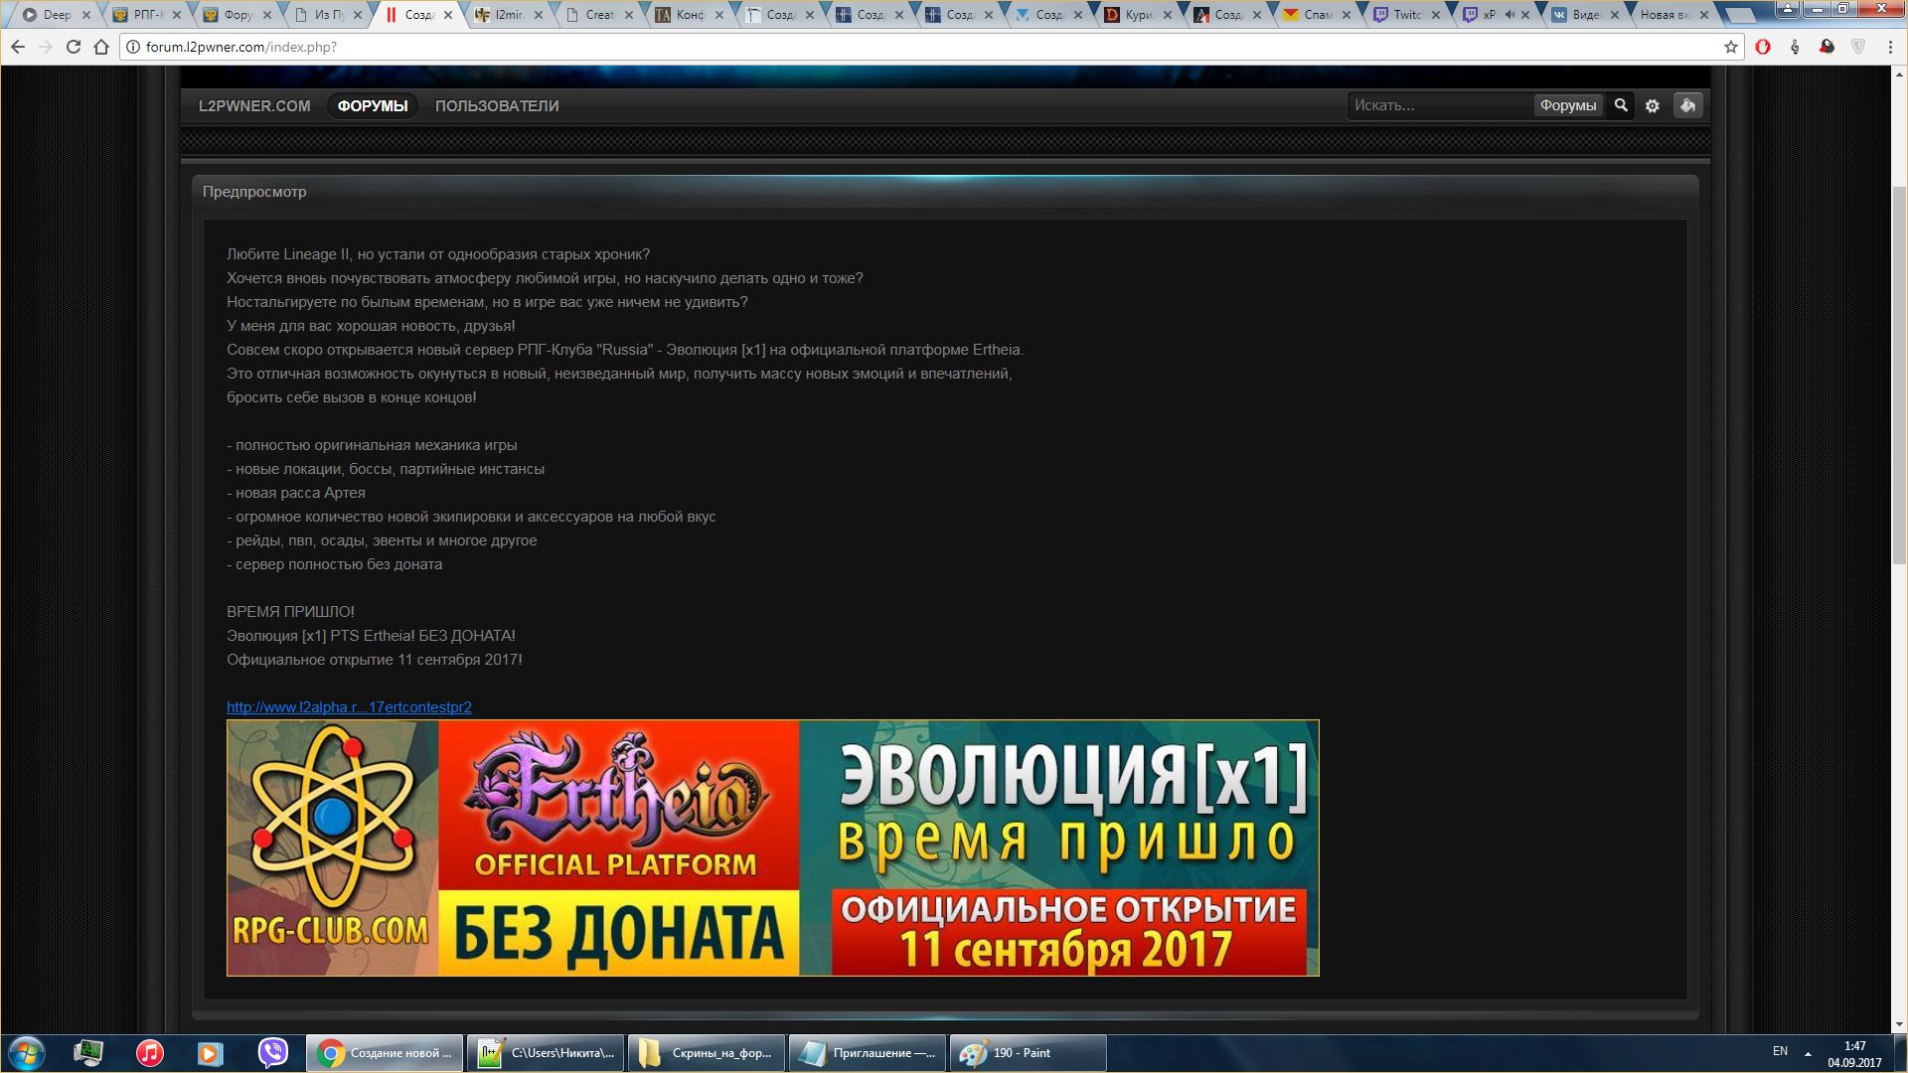Open the red bird extension icon
Image resolution: width=1908 pixels, height=1073 pixels.
click(1827, 47)
